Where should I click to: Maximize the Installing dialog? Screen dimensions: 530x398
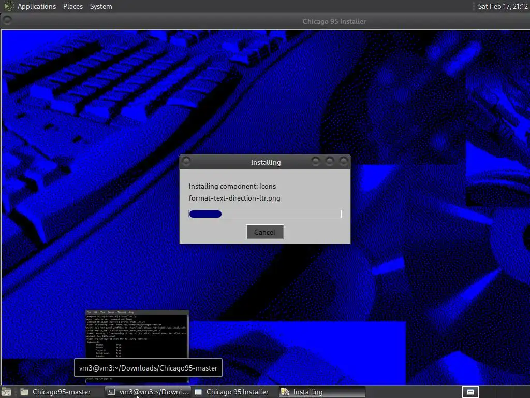[330, 162]
